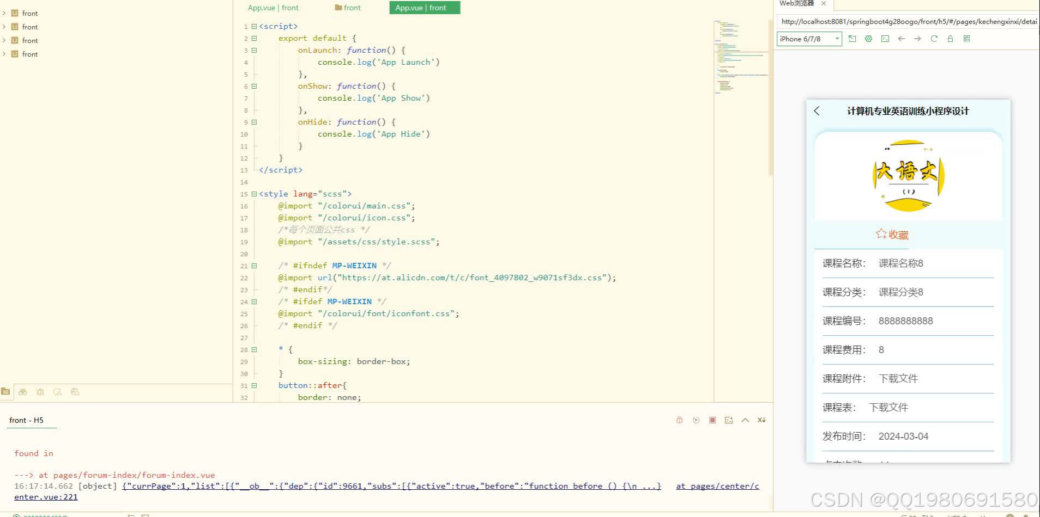Screen dimensions: 1040x517
Task: Close the Web浏览器 tab
Action: (x=824, y=3)
